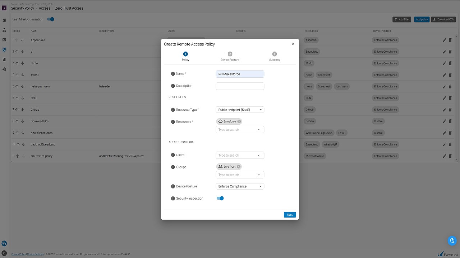Remove the Zero Trust group chip

(x=239, y=167)
